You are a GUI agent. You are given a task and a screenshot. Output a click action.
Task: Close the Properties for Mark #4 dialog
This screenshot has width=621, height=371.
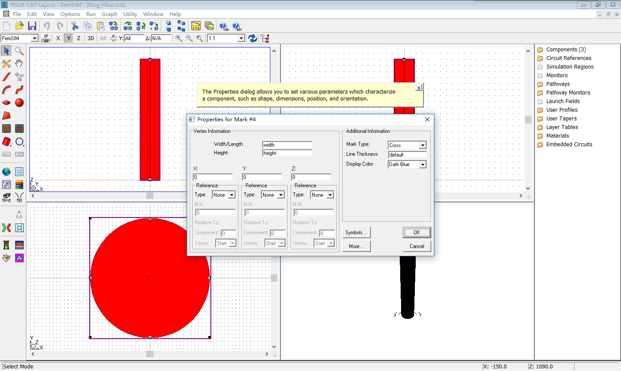(x=427, y=119)
